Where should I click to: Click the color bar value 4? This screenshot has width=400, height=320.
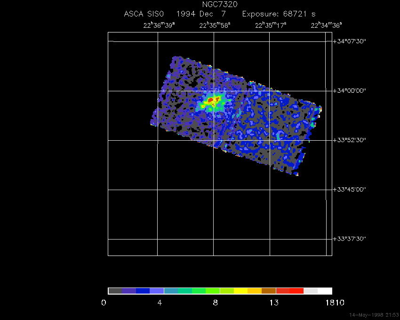point(160,303)
